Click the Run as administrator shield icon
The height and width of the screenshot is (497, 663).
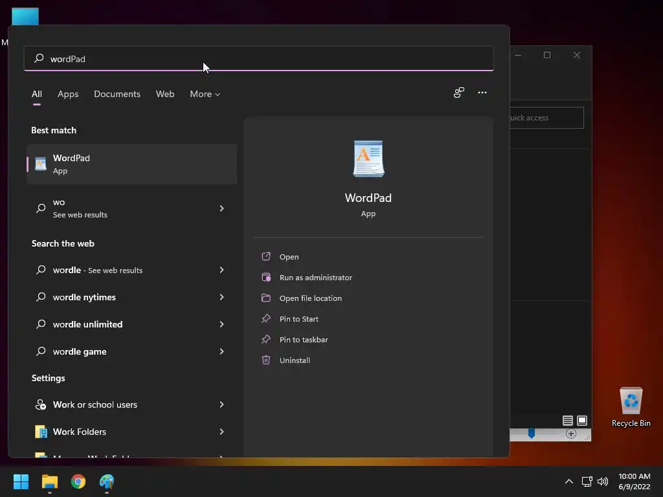tap(266, 277)
